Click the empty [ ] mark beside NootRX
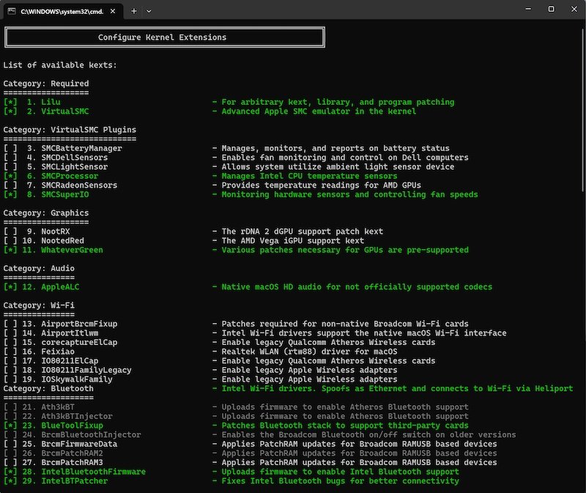This screenshot has width=586, height=493. pos(10,231)
